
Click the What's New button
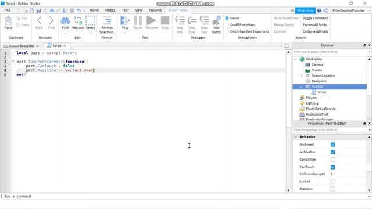305,10
